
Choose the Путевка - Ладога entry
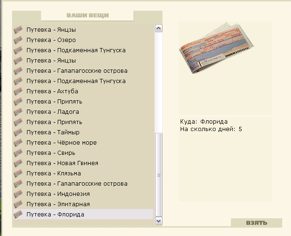click(83, 112)
